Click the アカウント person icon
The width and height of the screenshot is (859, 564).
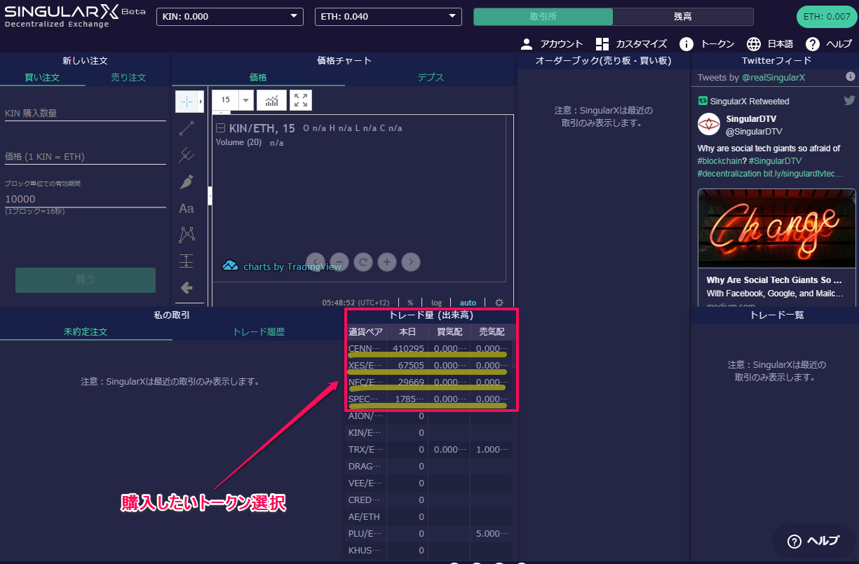tap(527, 44)
